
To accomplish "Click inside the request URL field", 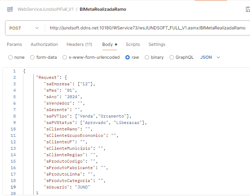I will [147, 28].
